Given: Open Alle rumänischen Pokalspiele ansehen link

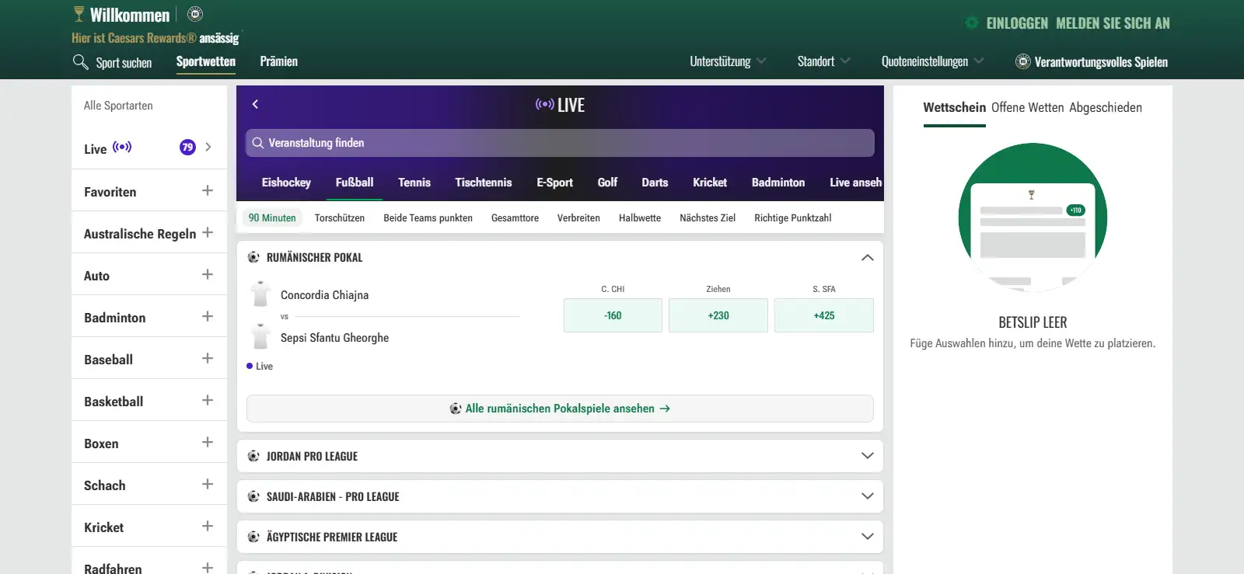Looking at the screenshot, I should (560, 409).
